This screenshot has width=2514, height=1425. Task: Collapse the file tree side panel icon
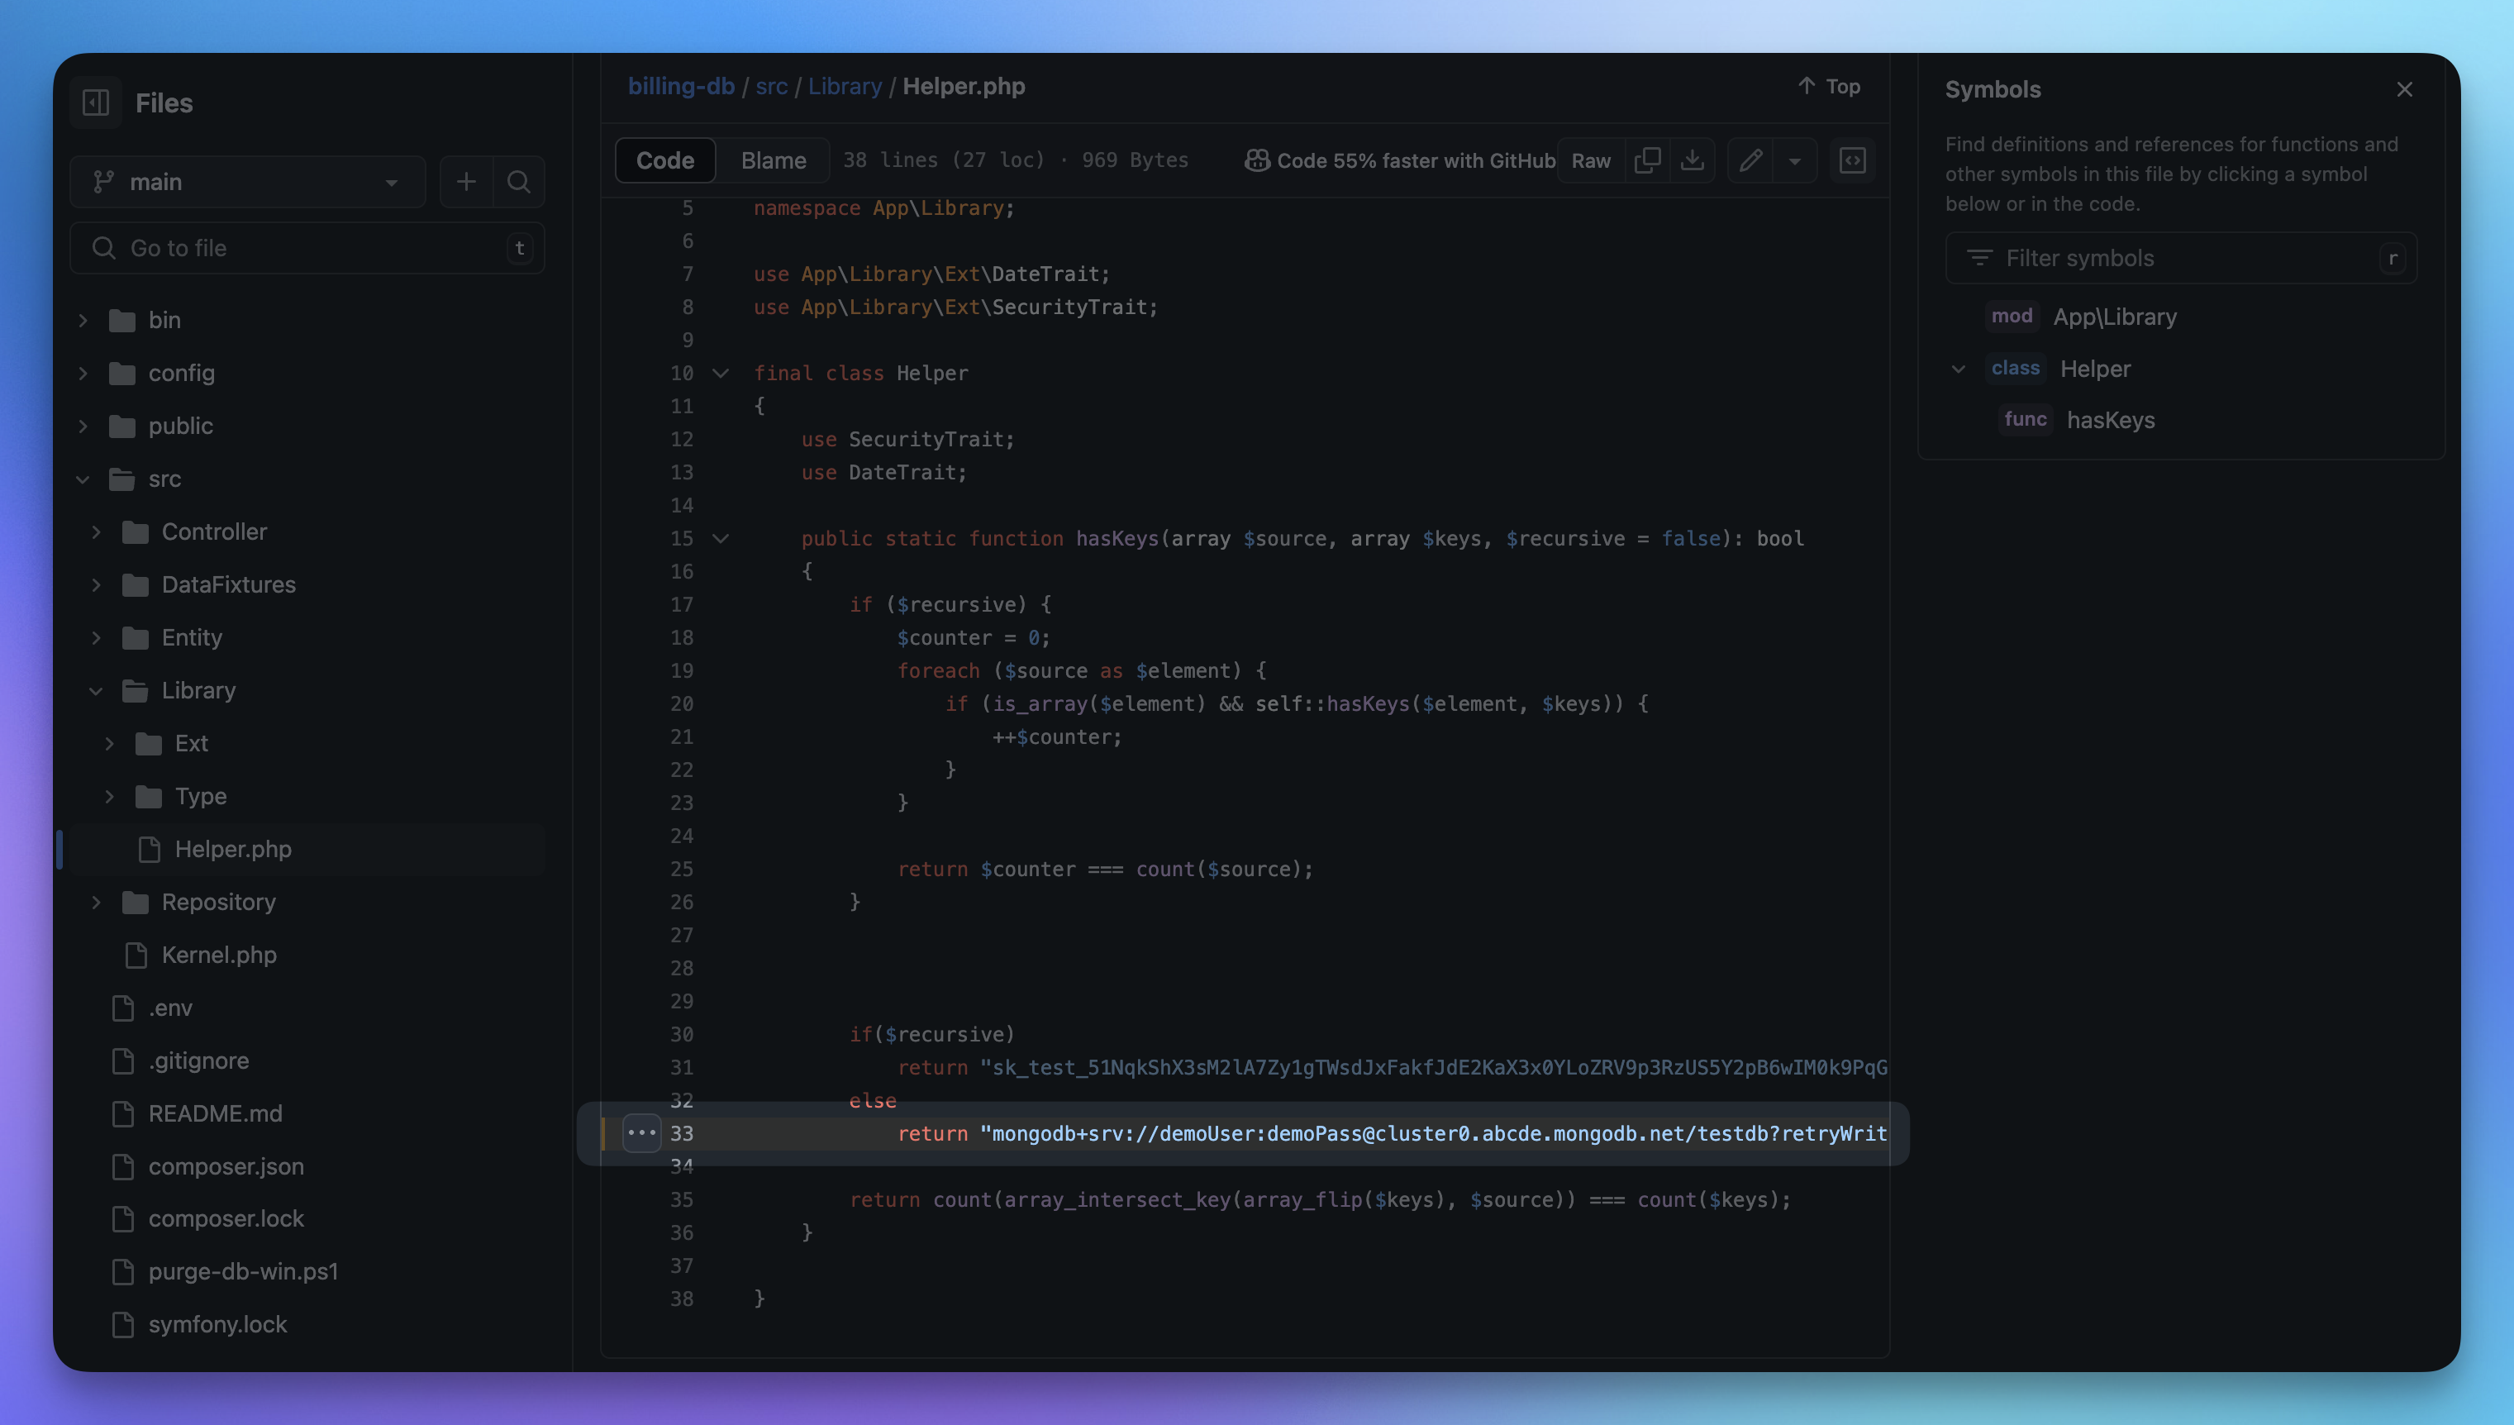coord(96,102)
